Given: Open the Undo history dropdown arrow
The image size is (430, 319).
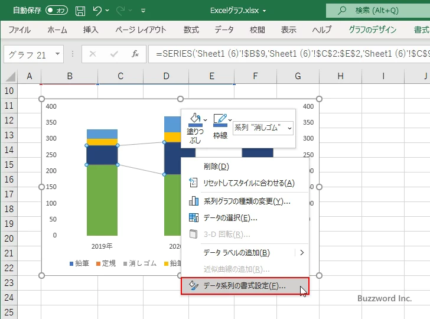Looking at the screenshot, I should [x=107, y=11].
